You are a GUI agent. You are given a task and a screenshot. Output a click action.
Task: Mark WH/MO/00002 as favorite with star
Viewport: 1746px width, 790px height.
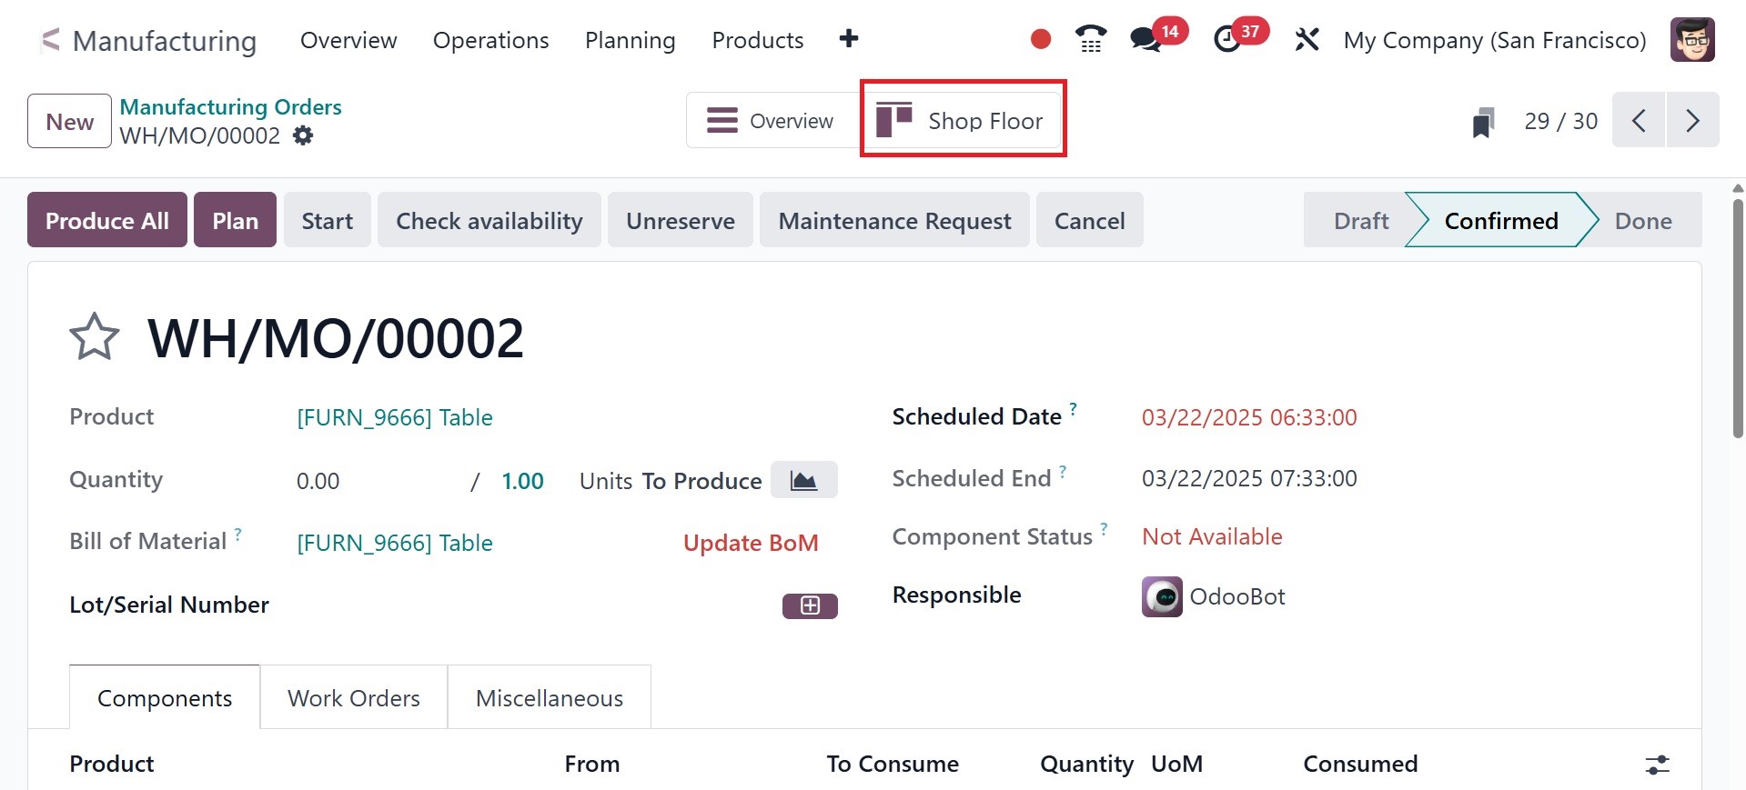pos(95,338)
